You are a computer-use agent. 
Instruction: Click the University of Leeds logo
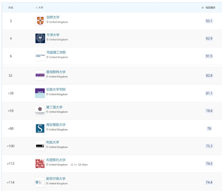[40, 146]
